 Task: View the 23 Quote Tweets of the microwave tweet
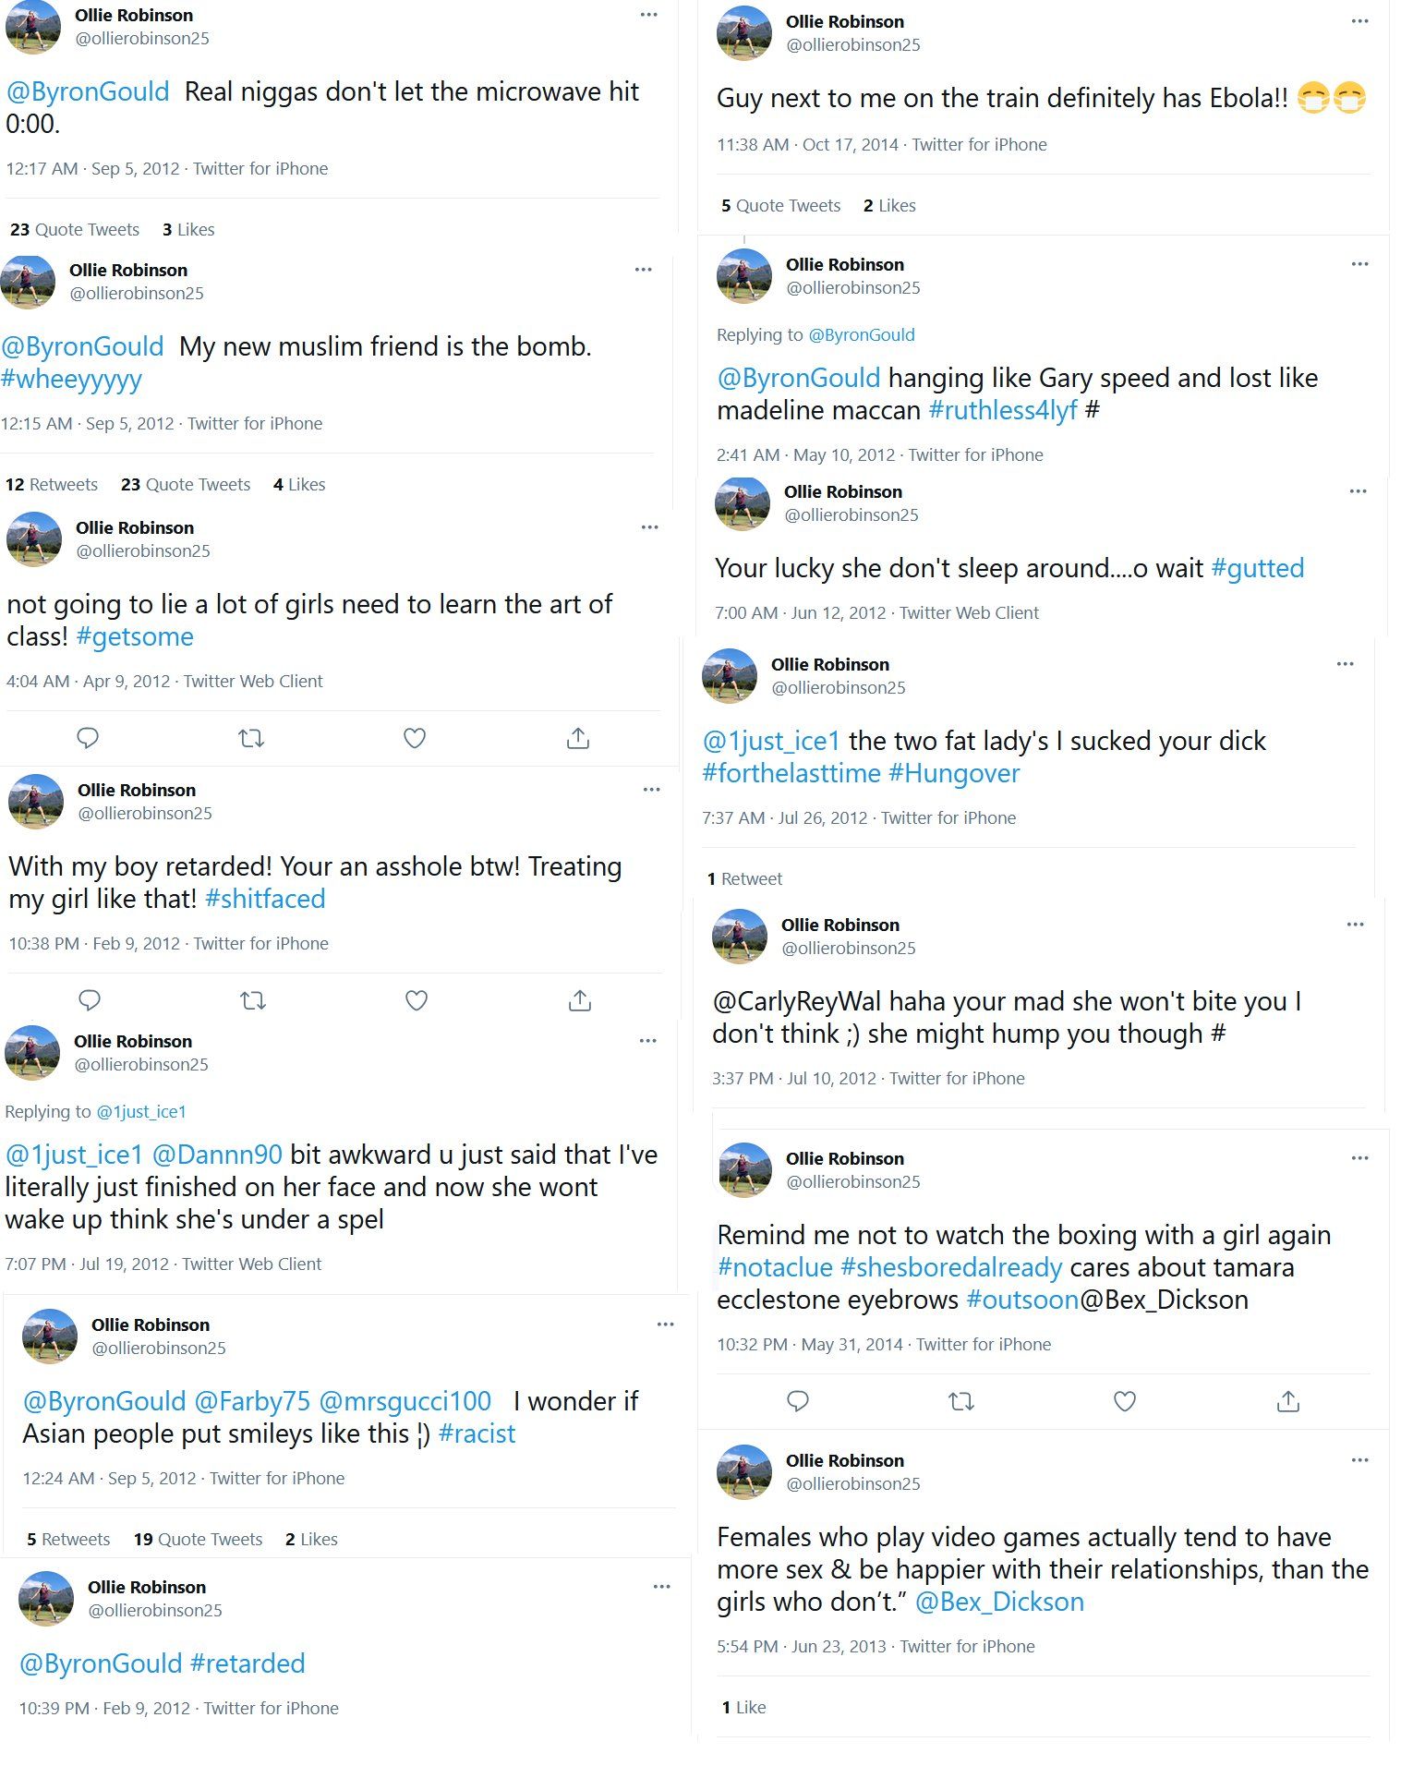(x=75, y=229)
